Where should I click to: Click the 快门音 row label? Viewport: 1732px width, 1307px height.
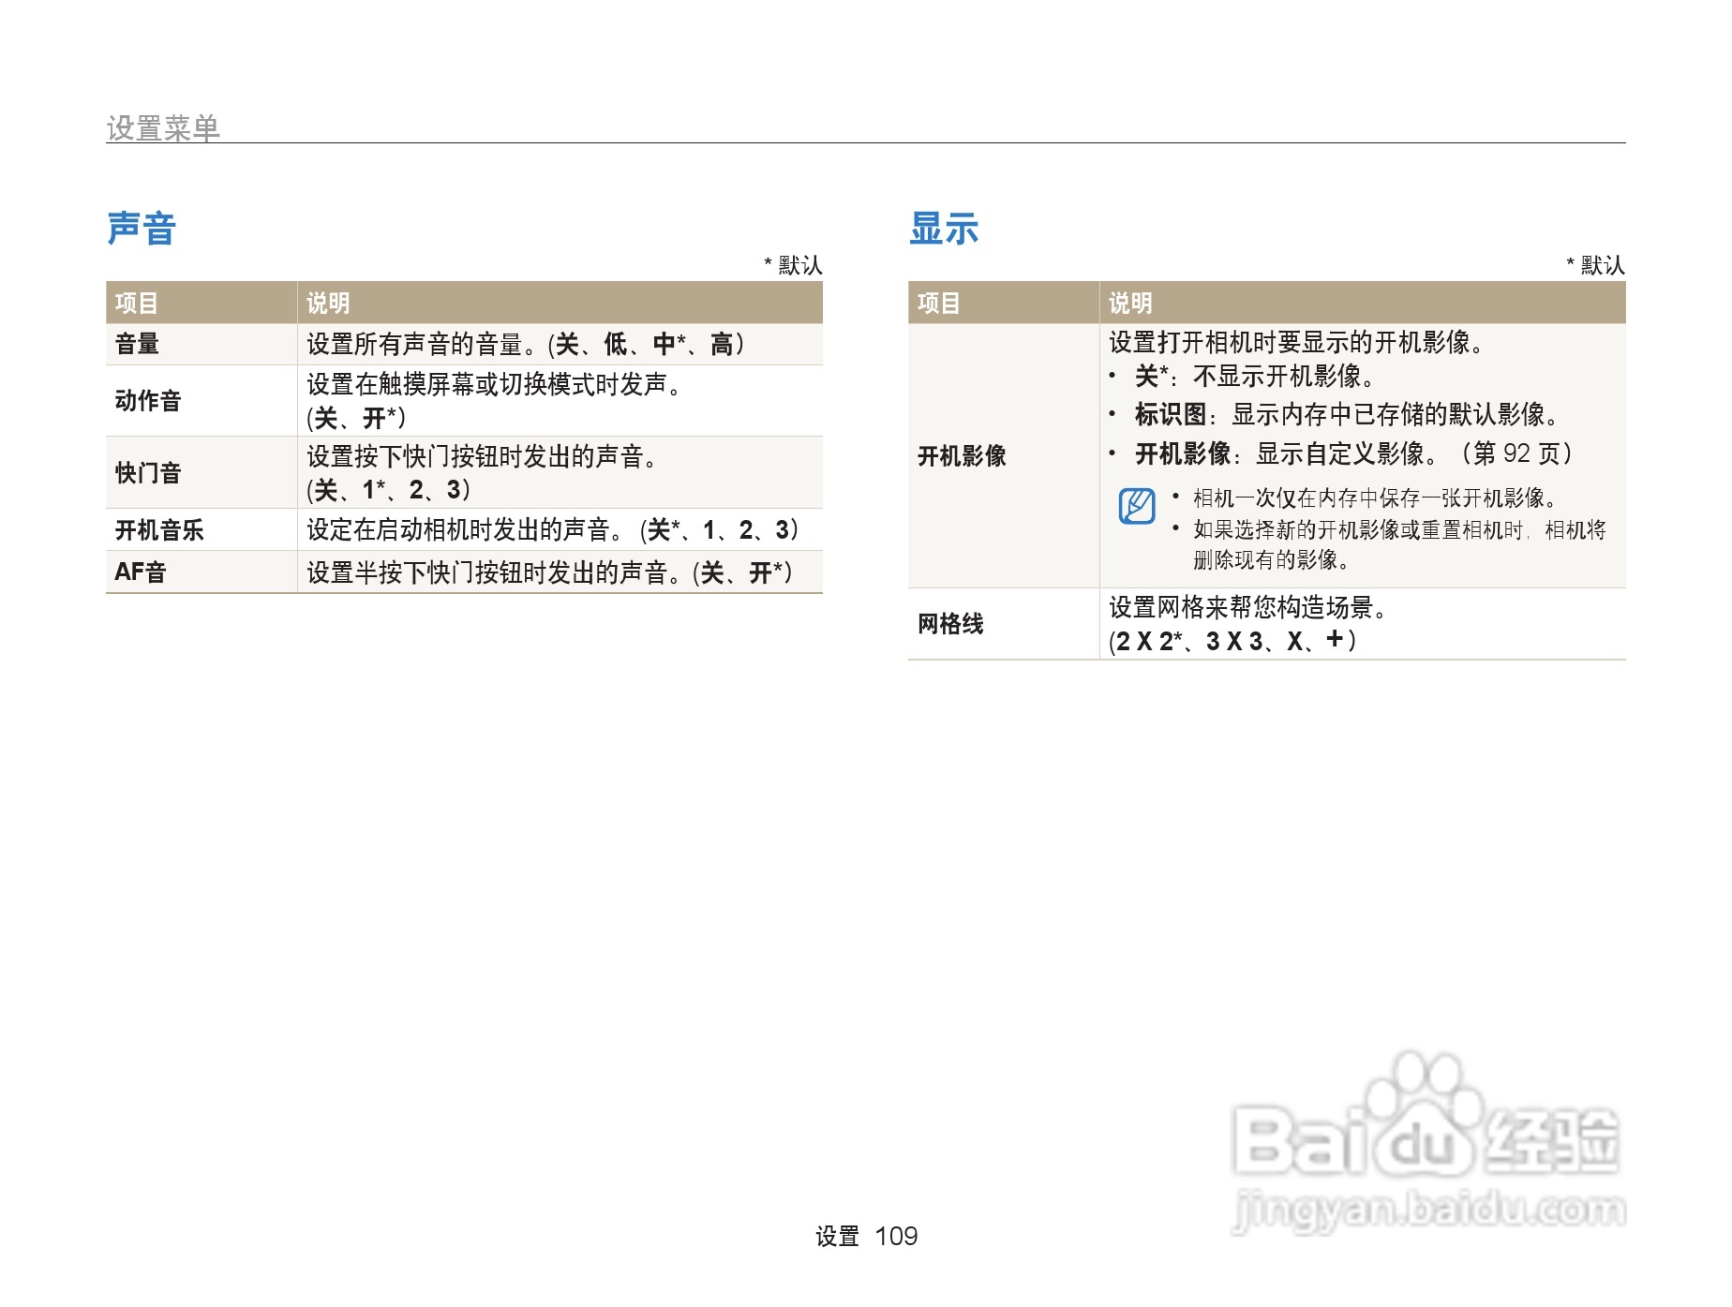[x=148, y=473]
